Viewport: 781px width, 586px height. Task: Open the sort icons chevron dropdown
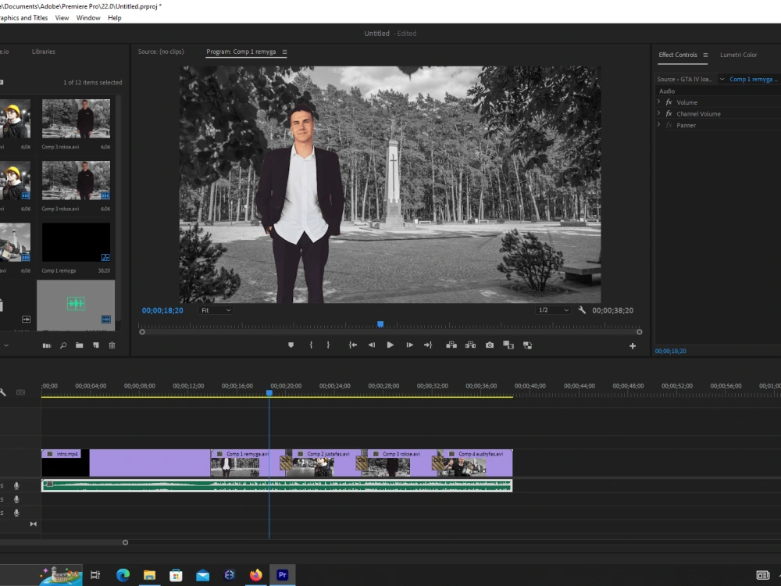(6, 345)
